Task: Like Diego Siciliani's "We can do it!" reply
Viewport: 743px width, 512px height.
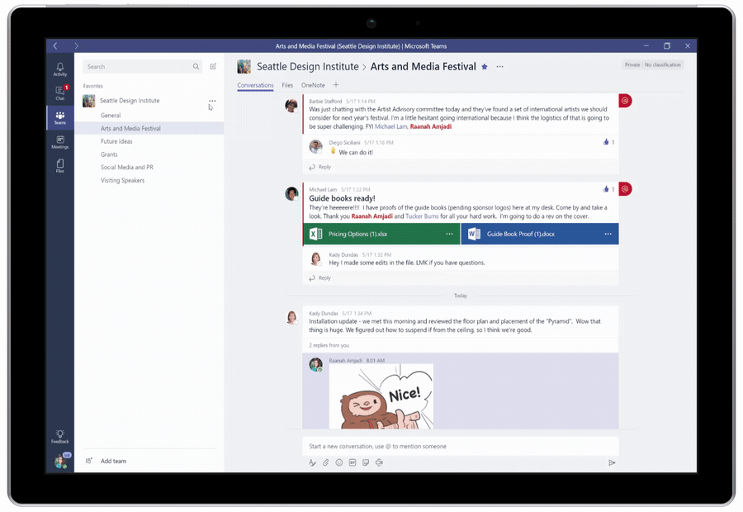Action: [x=606, y=142]
